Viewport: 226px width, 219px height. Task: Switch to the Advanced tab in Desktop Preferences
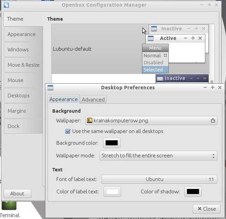(93, 99)
